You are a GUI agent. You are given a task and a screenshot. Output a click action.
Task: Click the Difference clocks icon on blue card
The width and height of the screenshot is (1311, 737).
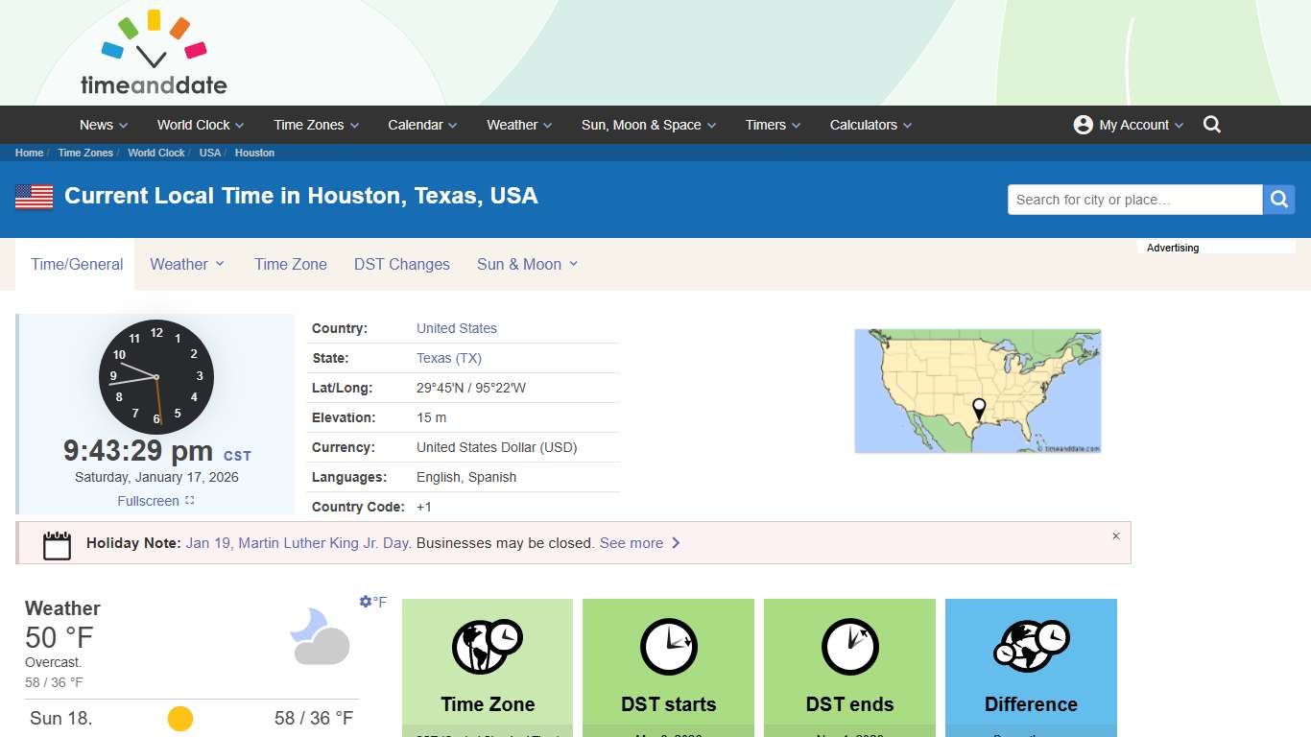pos(1031,645)
